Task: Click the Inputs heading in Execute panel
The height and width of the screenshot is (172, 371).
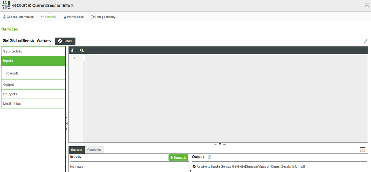Action: [x=75, y=157]
